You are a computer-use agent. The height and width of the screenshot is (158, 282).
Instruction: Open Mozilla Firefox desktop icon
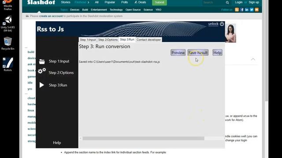8,5
